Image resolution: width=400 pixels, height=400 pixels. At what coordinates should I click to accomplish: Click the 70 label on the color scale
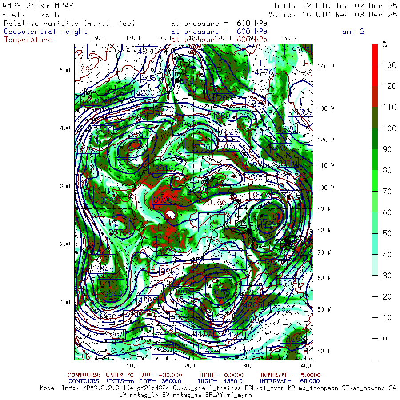tap(387, 191)
